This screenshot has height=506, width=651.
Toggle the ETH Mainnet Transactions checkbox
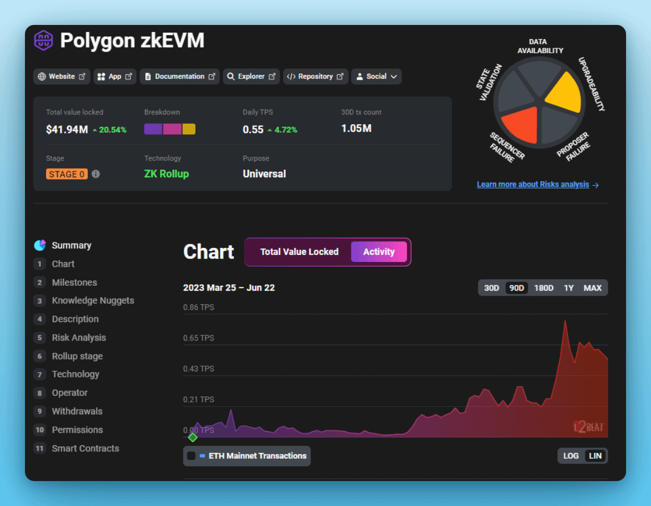(x=191, y=456)
